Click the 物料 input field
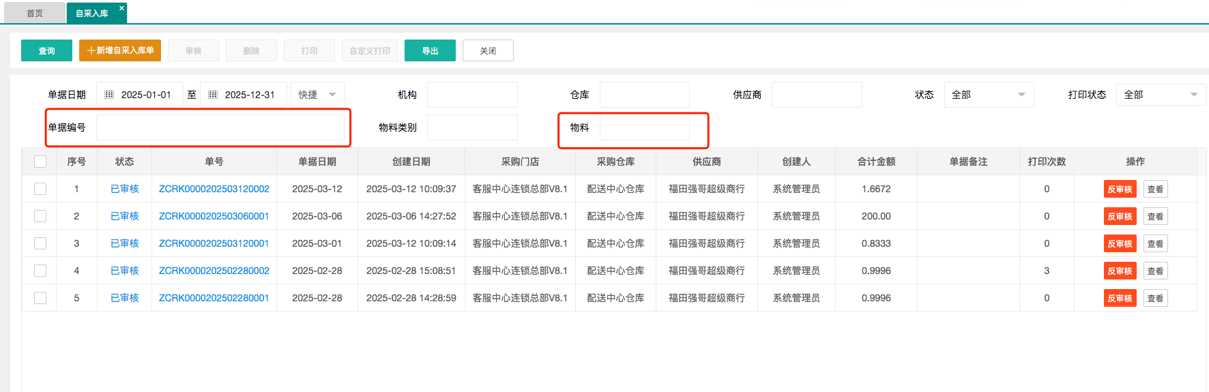1209x392 pixels. pyautogui.click(x=644, y=127)
